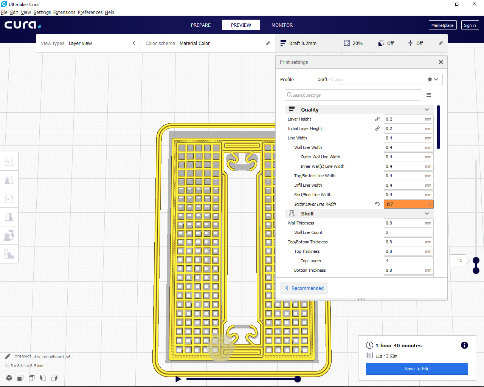Screen dimensions: 484x387
Task: Switch to Recommended settings mode
Action: click(x=304, y=288)
